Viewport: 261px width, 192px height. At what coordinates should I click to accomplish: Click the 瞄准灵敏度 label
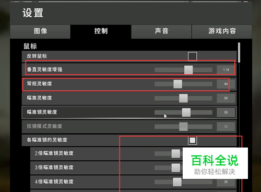click(39, 98)
